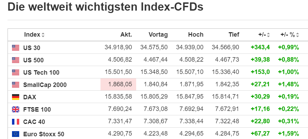The image size is (308, 139).
Task: Click the EU flag beside Euro Stoxx 50
Action: 15,134
